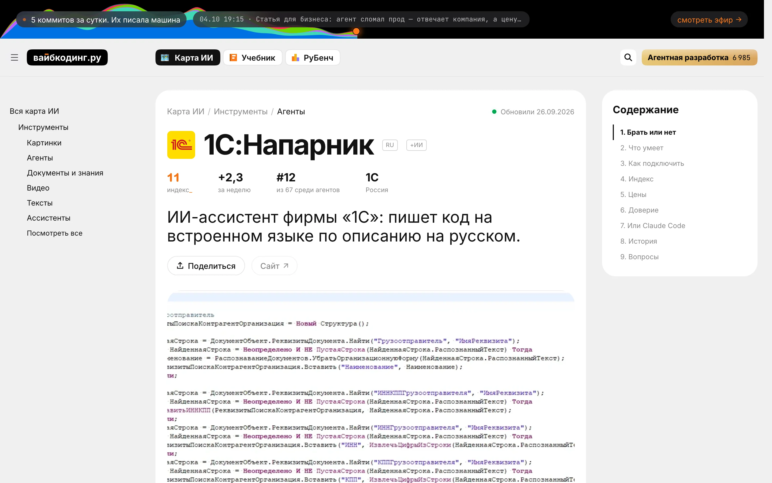
Task: Open Агенты category in sidebar
Action: pos(40,158)
